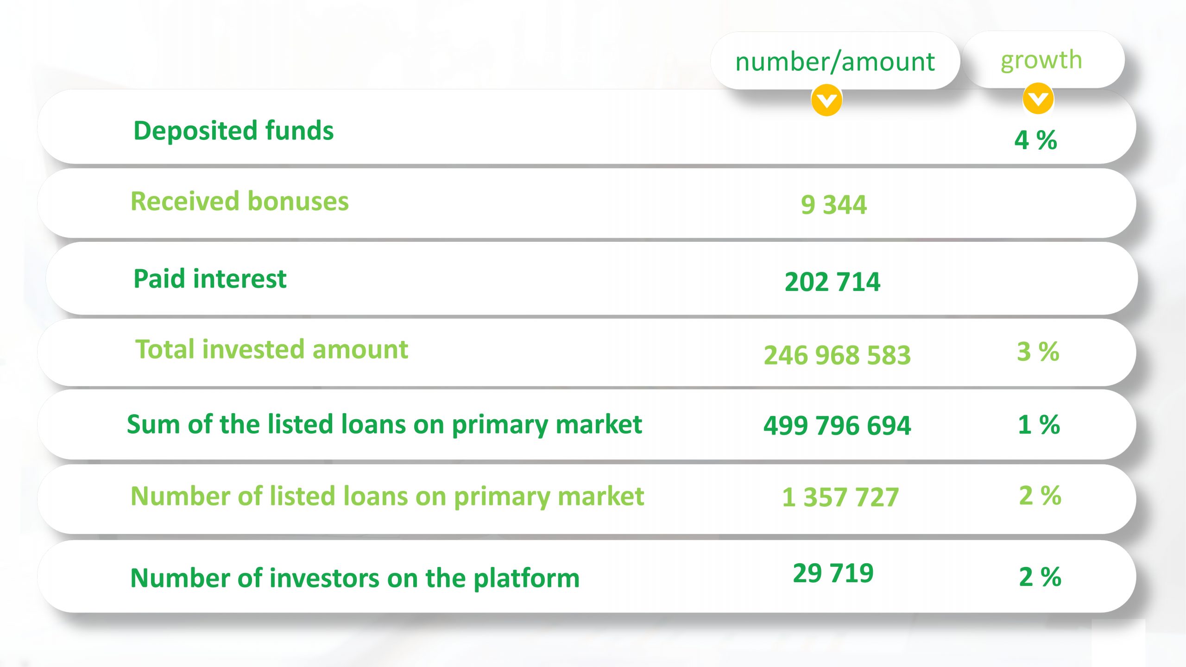This screenshot has width=1186, height=667.
Task: Click Number of listed loans label
Action: [387, 497]
